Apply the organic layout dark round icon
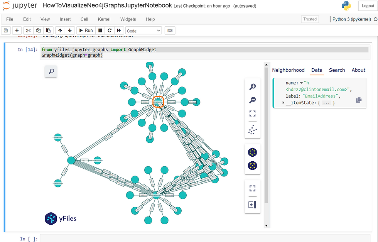378x242 pixels. [252, 166]
